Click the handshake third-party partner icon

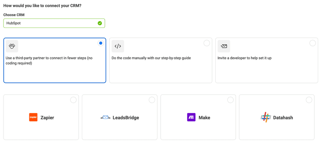(x=12, y=46)
